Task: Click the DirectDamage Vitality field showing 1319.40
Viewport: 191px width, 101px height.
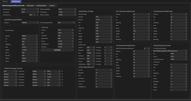Action: click(30, 50)
